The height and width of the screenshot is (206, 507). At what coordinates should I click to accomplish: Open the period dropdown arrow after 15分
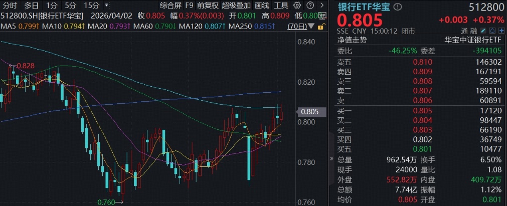tap(107, 6)
